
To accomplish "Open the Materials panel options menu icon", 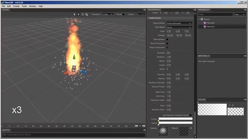I will point(245,56).
